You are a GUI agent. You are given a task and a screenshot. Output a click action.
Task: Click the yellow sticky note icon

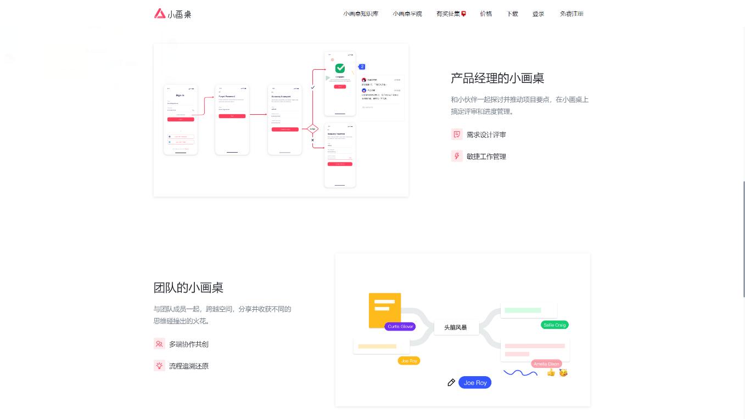[385, 310]
